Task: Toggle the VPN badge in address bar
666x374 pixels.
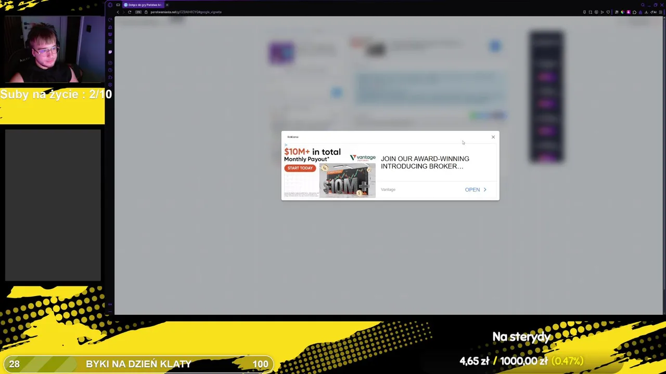Action: click(138, 12)
